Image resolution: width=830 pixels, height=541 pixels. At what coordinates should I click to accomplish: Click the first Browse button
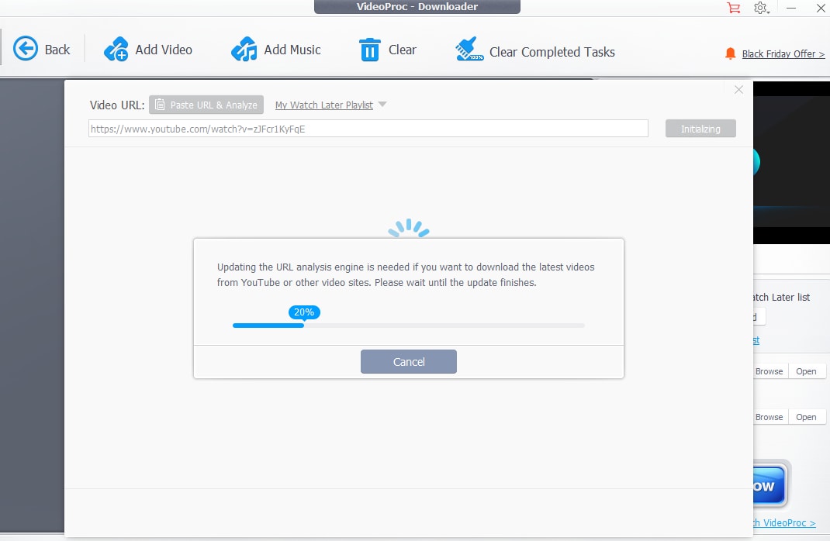coord(770,371)
